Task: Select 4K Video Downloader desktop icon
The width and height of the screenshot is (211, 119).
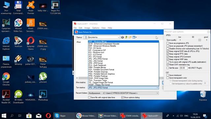Action: tap(18, 97)
